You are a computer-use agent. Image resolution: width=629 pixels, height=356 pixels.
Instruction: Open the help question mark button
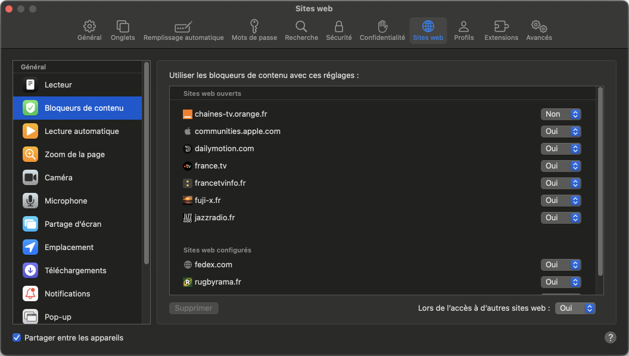coord(610,338)
